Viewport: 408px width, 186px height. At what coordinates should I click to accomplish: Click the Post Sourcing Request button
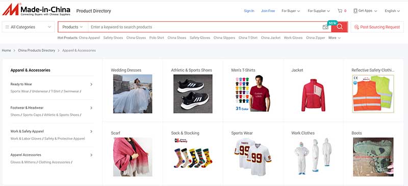point(377,27)
